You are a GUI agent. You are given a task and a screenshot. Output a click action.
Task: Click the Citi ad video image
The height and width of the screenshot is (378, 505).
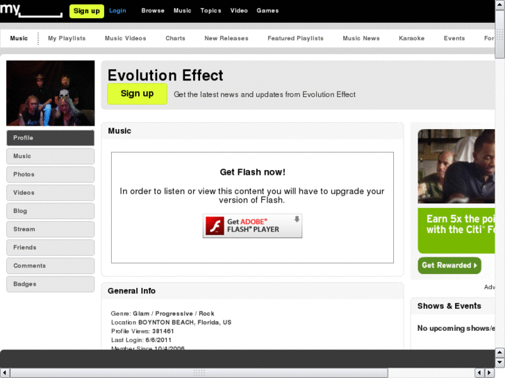pos(456,166)
